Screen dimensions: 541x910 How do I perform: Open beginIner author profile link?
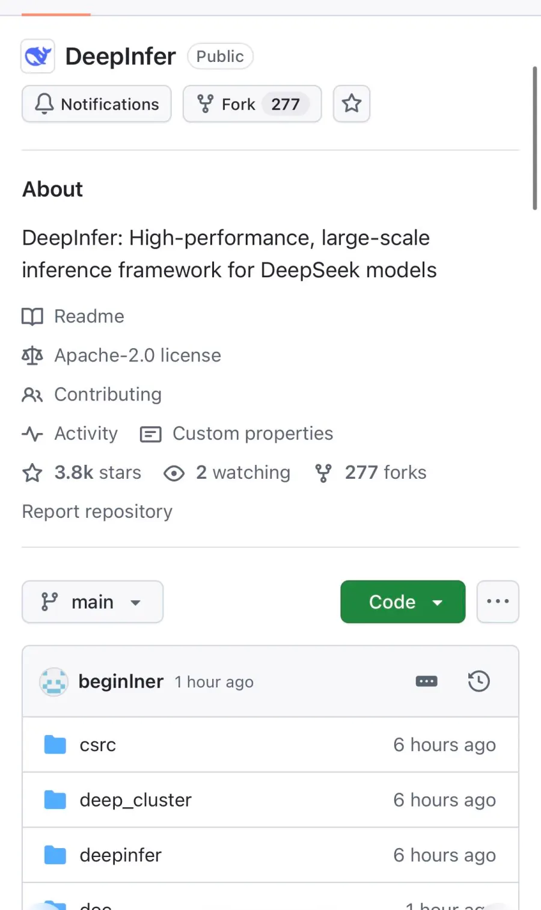pos(121,681)
